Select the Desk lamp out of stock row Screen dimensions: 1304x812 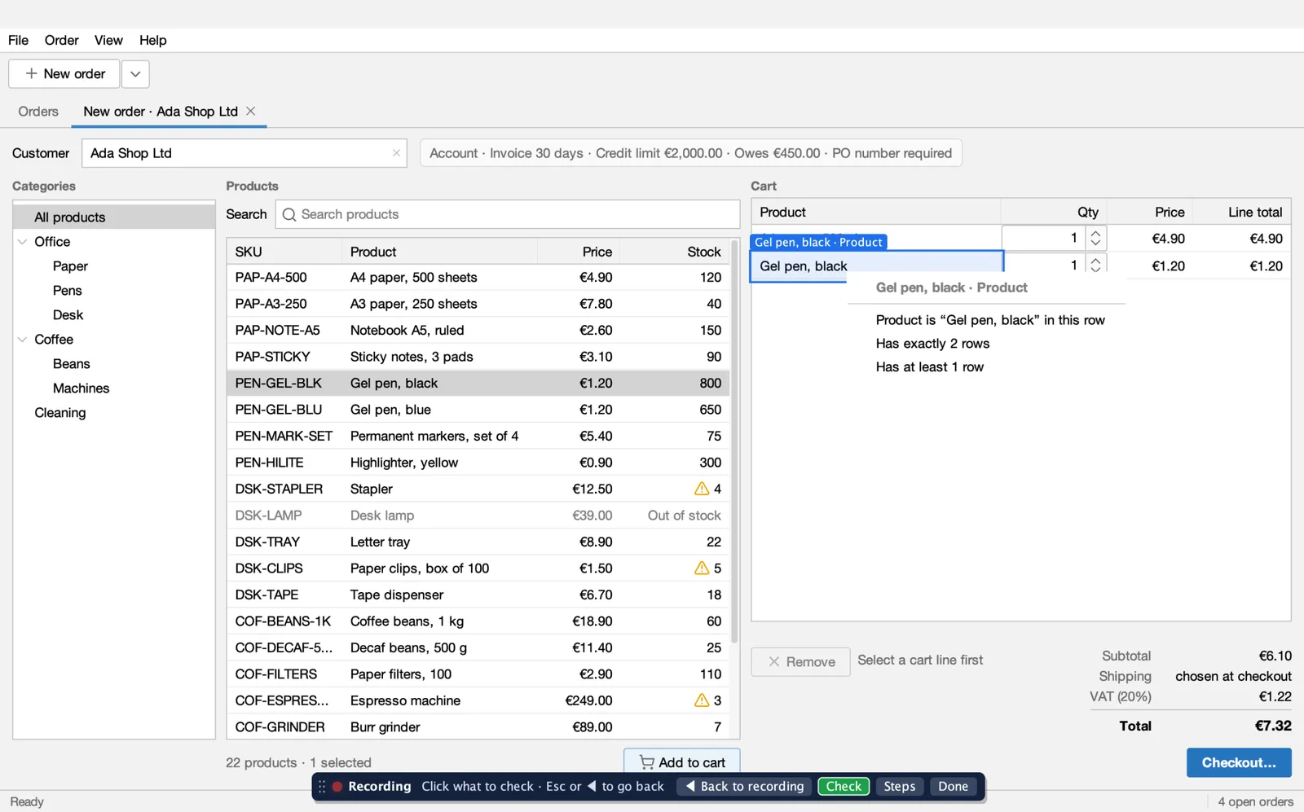click(x=478, y=516)
